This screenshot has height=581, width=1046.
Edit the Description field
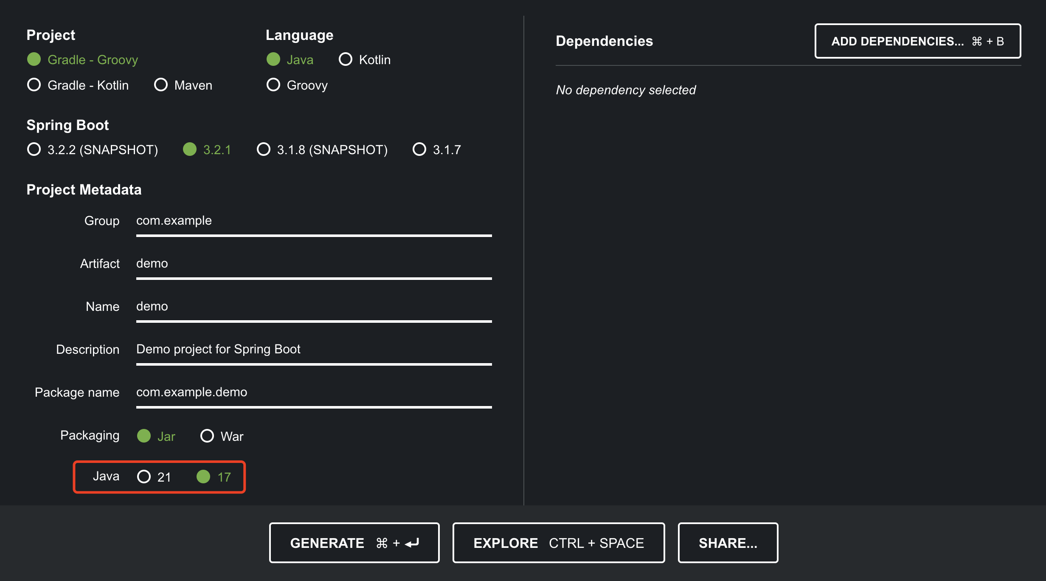click(313, 350)
